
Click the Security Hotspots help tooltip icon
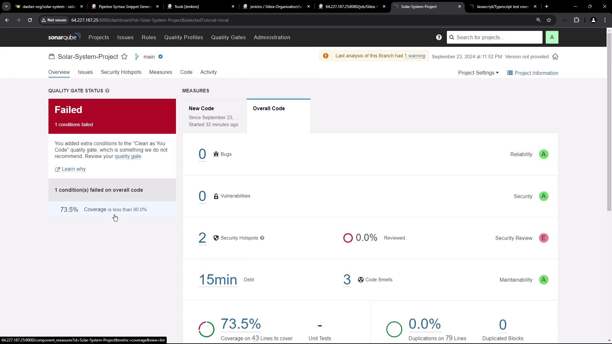[x=262, y=238]
